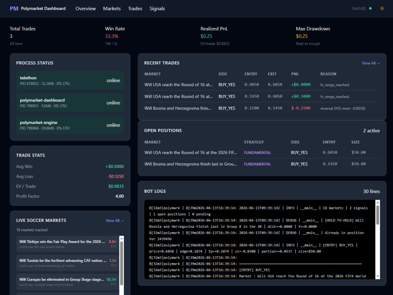Select USA trade row with entry 0.5950
Viewport: 393px width, 295px height.
262,96
